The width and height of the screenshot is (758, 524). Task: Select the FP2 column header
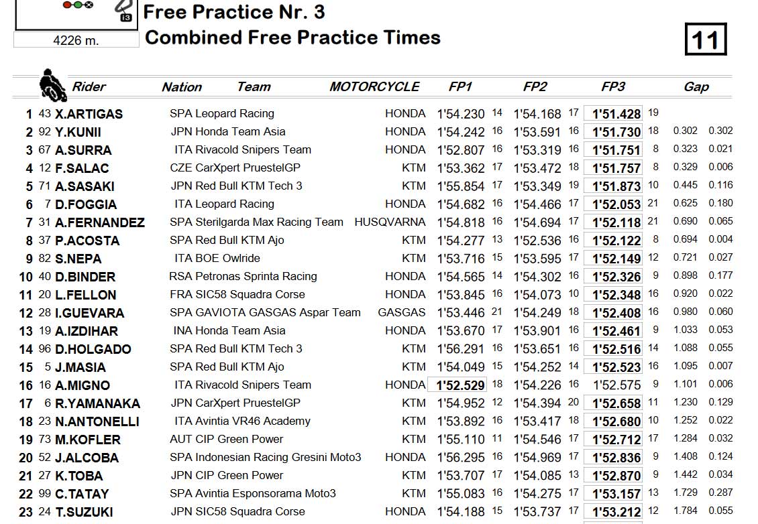pos(535,86)
